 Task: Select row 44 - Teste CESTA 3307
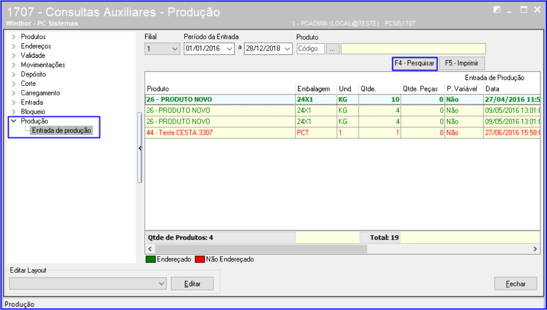343,133
